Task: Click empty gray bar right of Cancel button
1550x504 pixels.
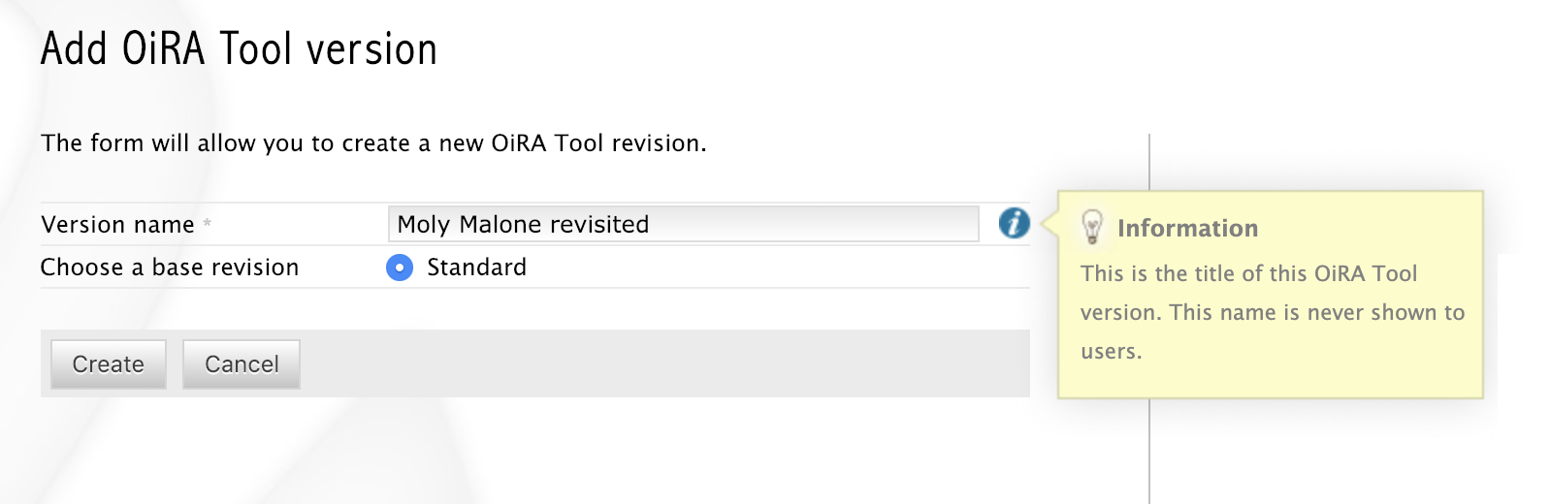Action: tap(660, 364)
